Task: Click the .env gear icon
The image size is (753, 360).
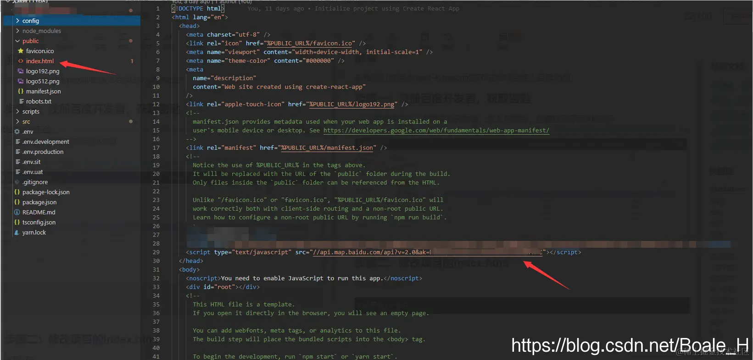Action: (17, 131)
